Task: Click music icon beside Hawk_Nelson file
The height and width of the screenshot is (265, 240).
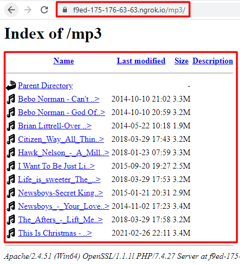Action: click(x=11, y=153)
